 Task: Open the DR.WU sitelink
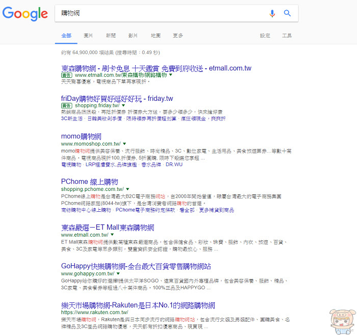coord(174,164)
